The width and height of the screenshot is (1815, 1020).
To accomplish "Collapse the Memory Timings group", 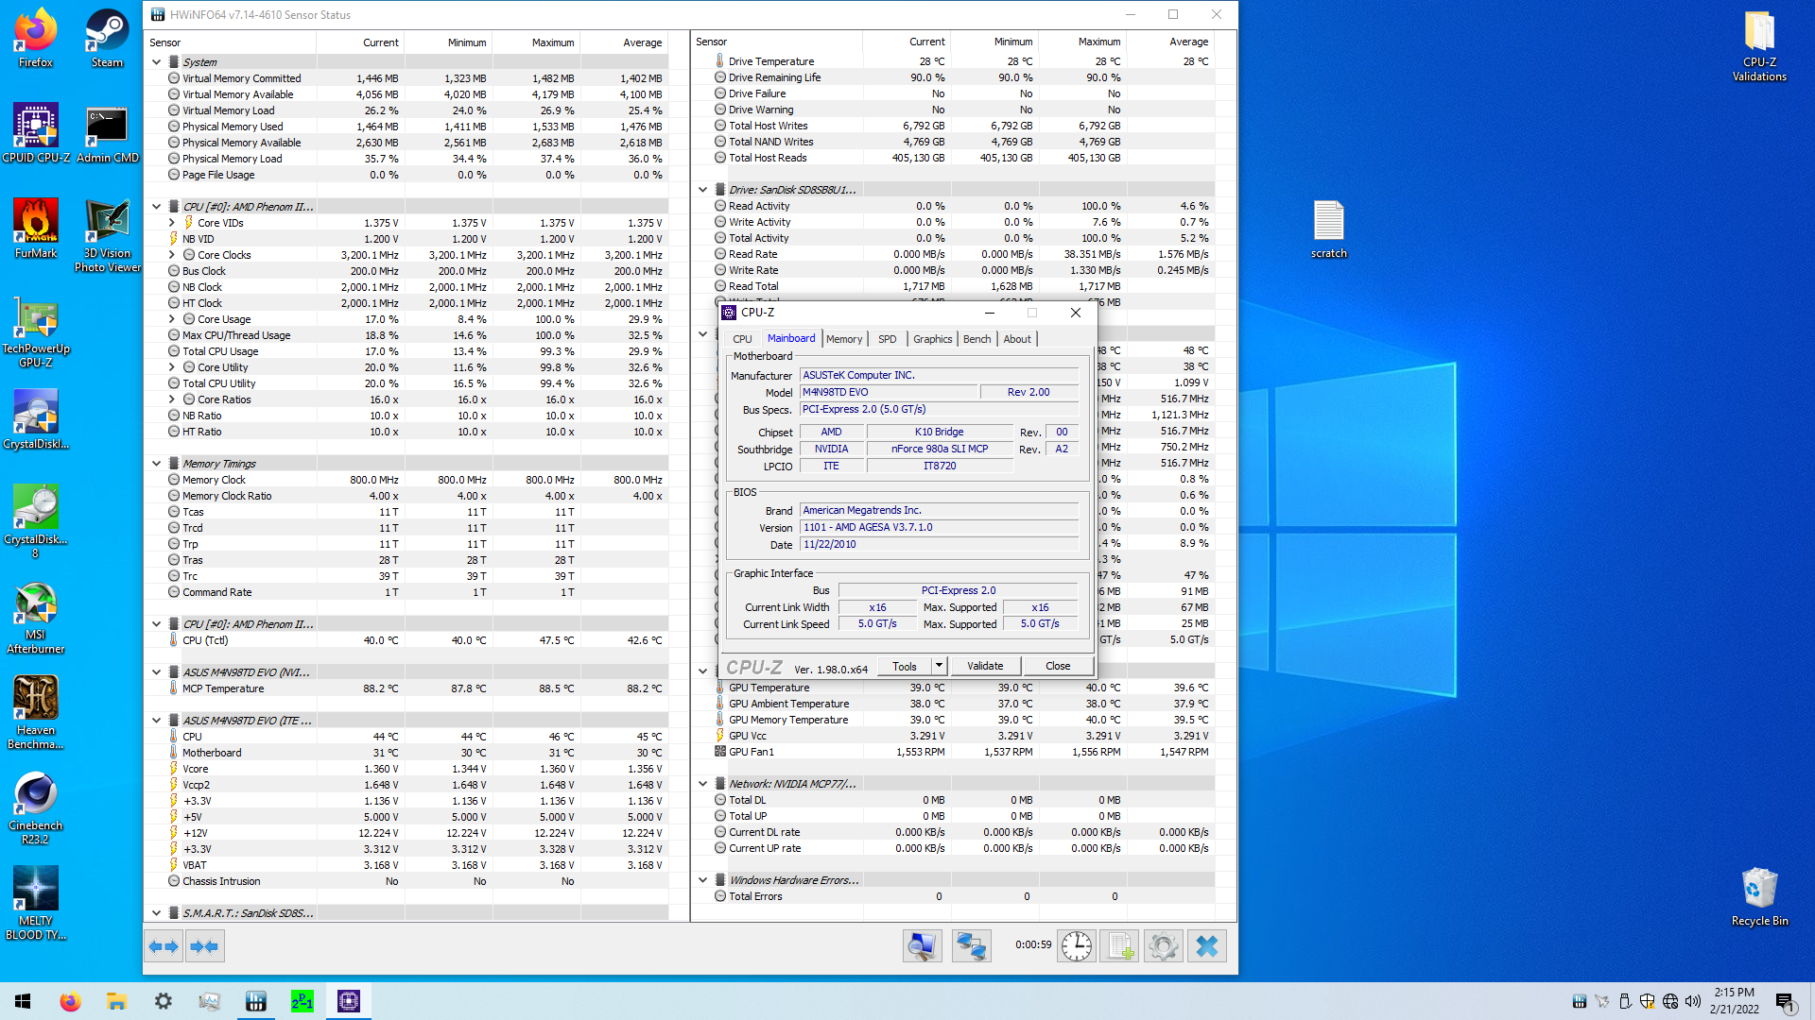I will pos(156,464).
